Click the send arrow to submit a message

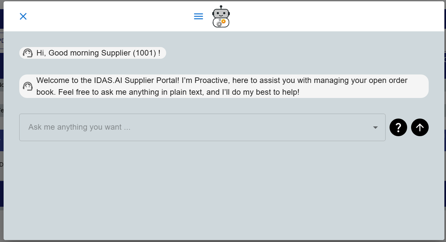coord(420,127)
